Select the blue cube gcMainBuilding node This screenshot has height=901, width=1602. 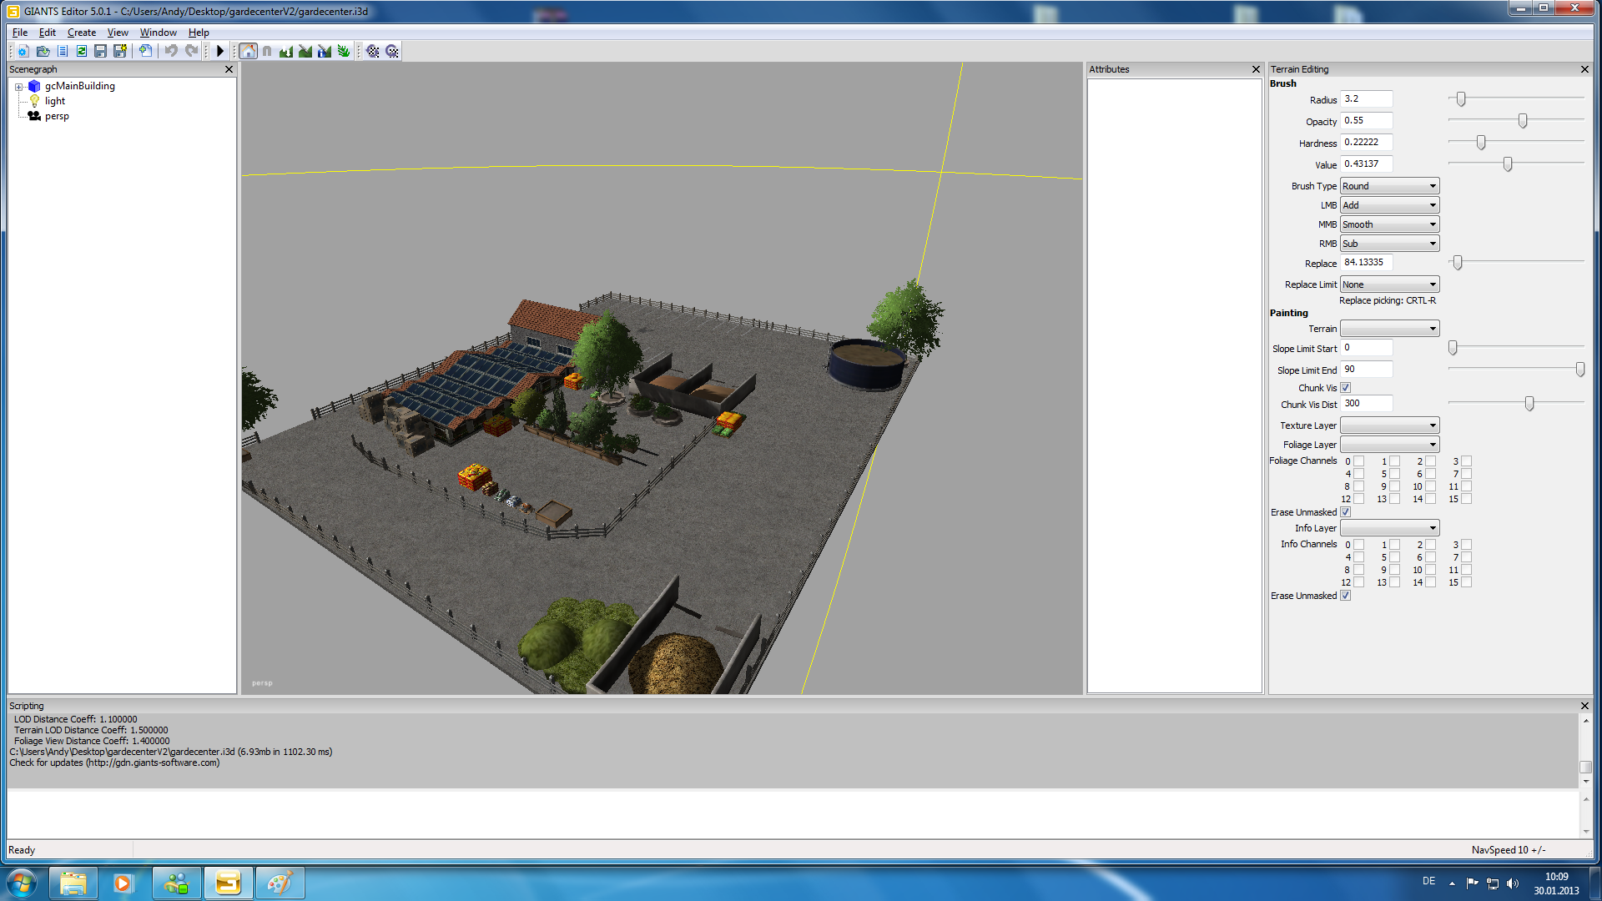[x=34, y=86]
